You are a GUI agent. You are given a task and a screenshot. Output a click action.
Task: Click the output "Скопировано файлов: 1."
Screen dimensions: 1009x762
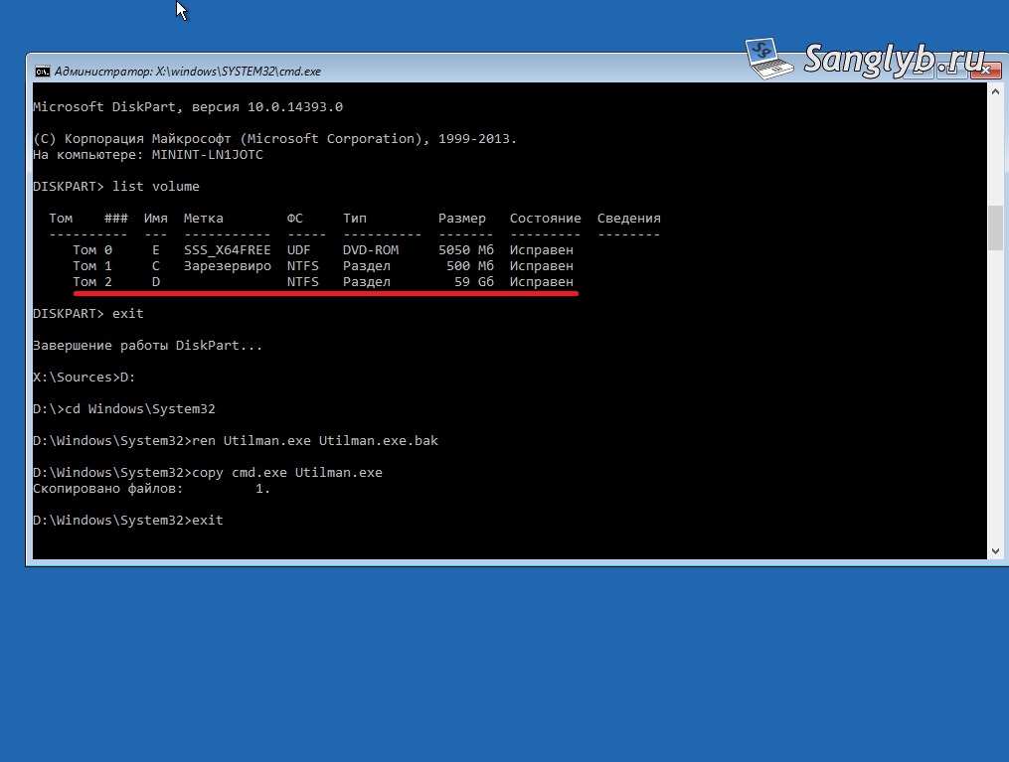[151, 489]
